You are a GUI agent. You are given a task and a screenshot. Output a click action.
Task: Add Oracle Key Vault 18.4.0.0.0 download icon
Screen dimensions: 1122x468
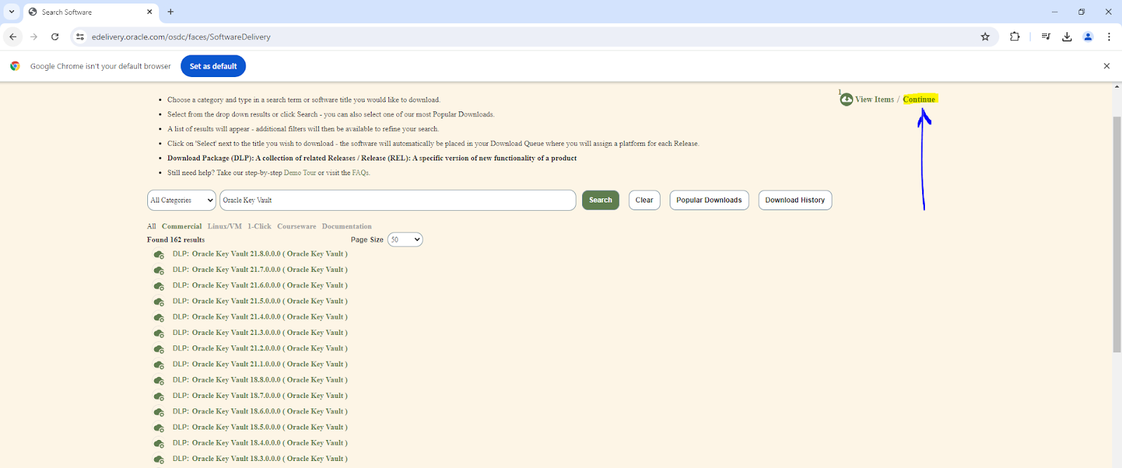pos(159,443)
